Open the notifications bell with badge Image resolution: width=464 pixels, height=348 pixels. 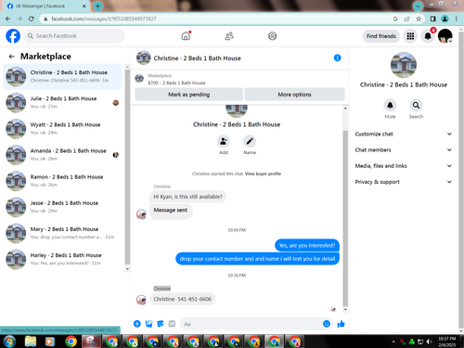(x=428, y=36)
